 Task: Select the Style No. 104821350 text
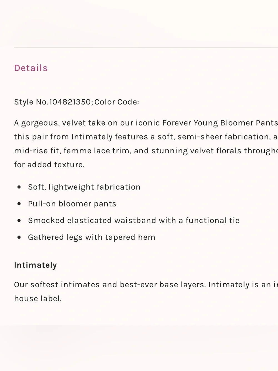53,102
